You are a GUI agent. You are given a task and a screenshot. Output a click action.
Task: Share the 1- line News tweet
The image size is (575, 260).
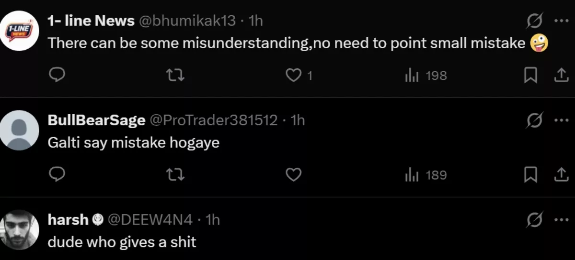[561, 76]
